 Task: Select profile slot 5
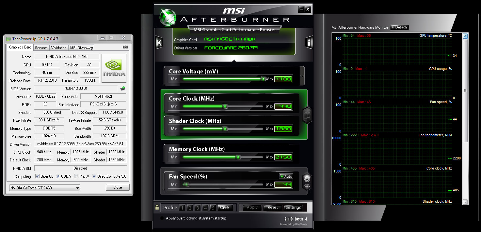(213, 208)
